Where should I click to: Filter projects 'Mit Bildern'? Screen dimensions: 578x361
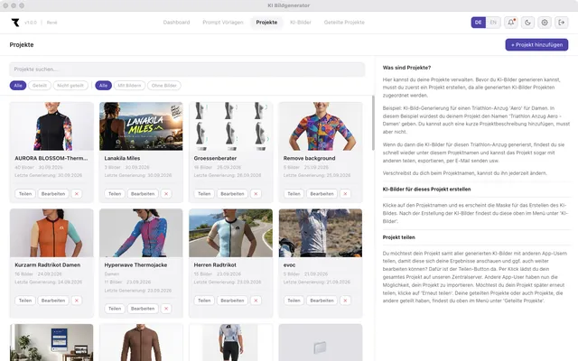[129, 86]
